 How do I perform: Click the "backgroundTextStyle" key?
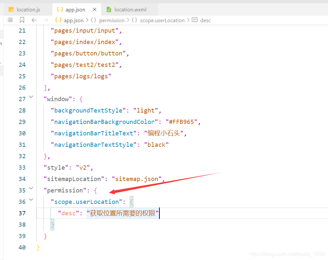pyautogui.click(x=88, y=111)
